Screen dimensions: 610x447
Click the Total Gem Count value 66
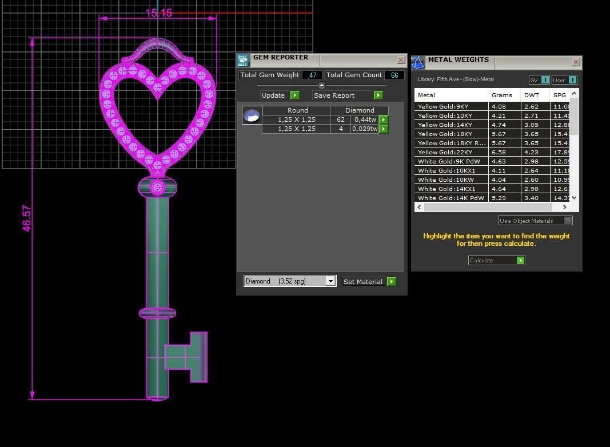click(x=394, y=75)
